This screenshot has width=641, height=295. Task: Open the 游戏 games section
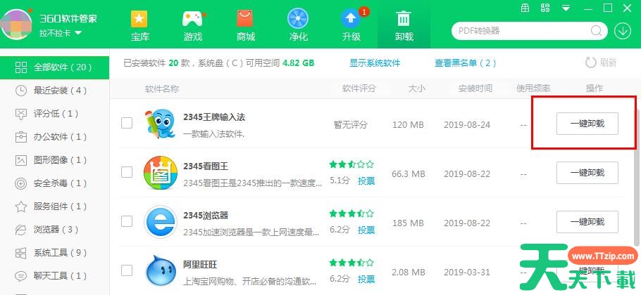point(192,25)
